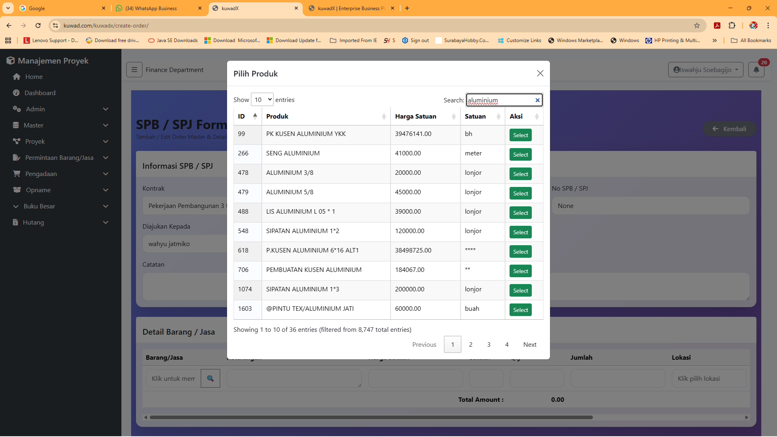Go to page 2 of results
The width and height of the screenshot is (777, 437).
(471, 344)
